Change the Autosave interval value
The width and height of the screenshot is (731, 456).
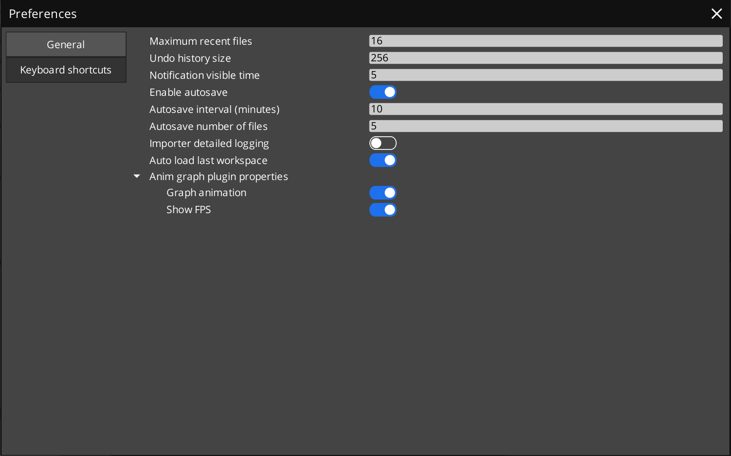pyautogui.click(x=545, y=109)
